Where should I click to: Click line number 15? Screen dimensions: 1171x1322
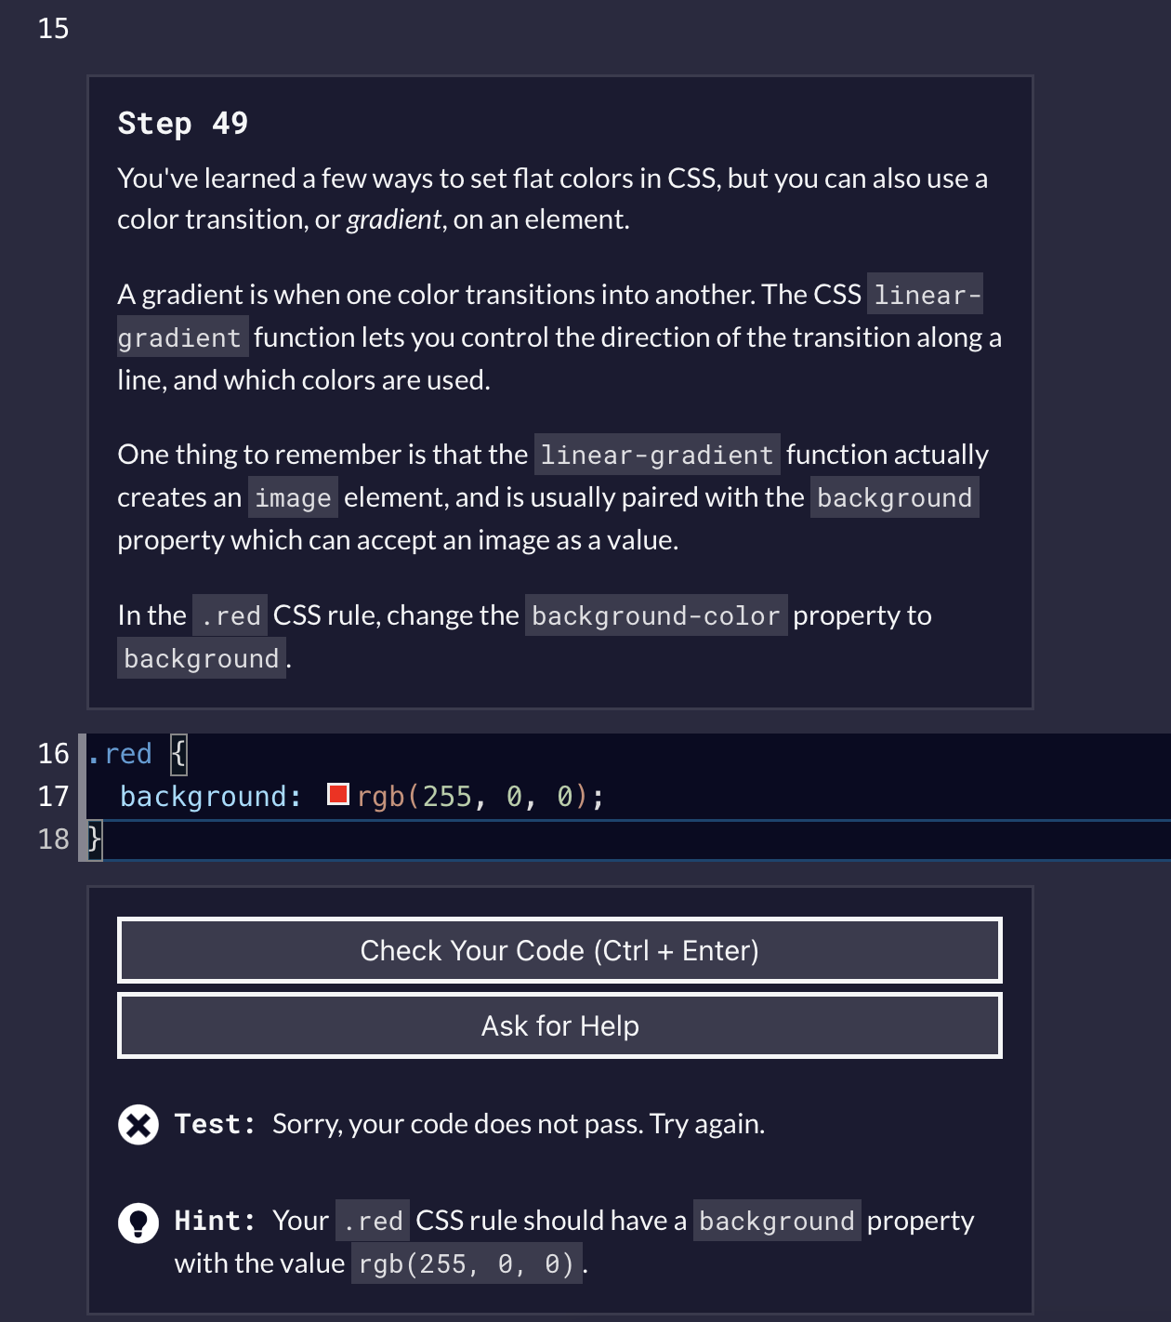click(x=52, y=29)
